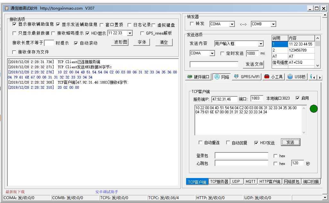Click 心跳包 text field
The image size is (329, 203).
[241, 163]
